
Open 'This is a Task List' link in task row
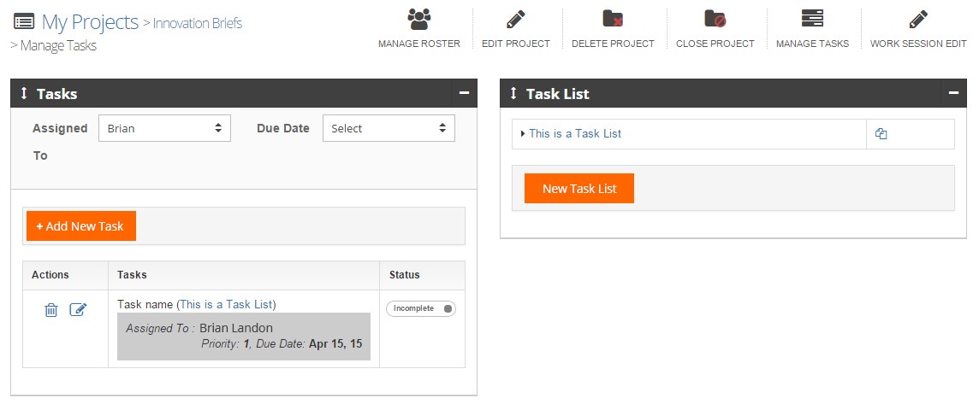coord(227,304)
